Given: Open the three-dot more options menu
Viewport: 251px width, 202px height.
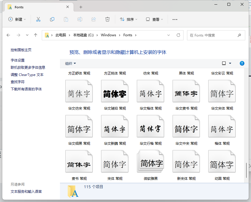Looking at the screenshot, I should tap(175, 20).
